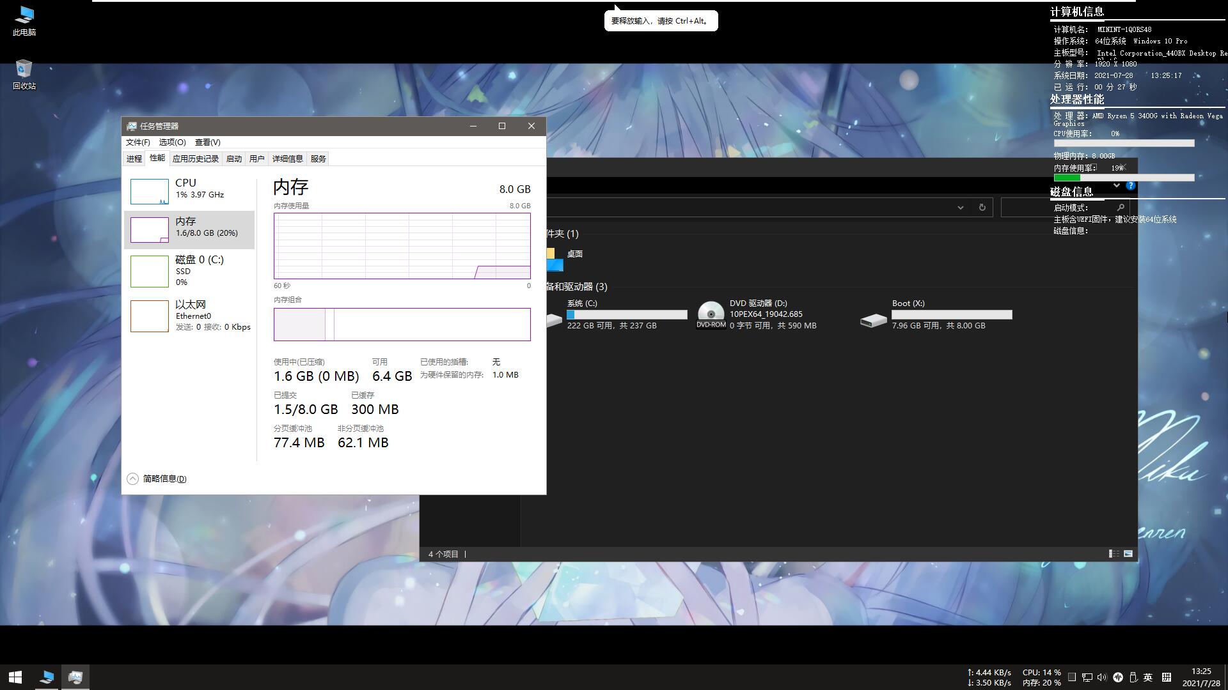Image resolution: width=1228 pixels, height=690 pixels.
Task: Click Explorer search magnifier icon
Action: click(x=1121, y=207)
